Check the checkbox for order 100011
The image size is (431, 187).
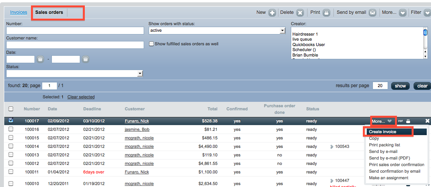pyautogui.click(x=11, y=172)
